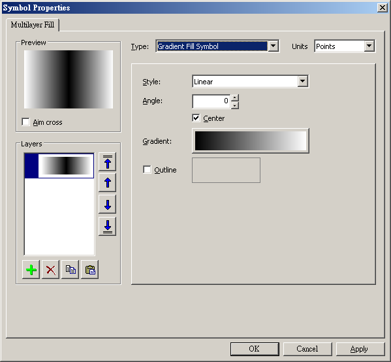This screenshot has width=391, height=362.
Task: Move selected layer up one level
Action: 108,183
